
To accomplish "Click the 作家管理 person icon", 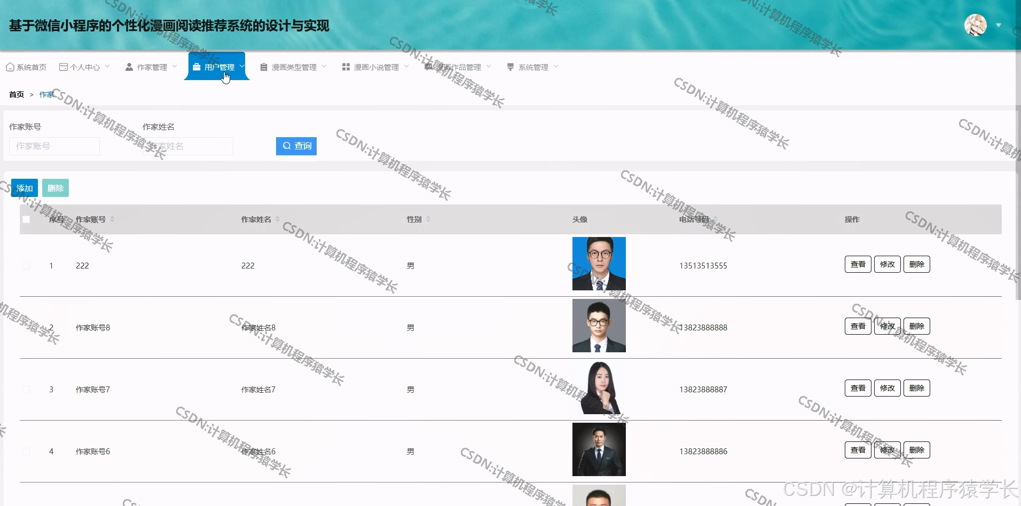I will [x=129, y=67].
